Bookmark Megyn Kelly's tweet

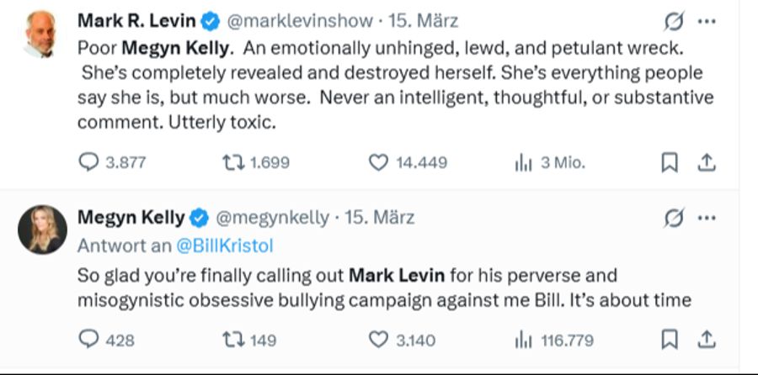[x=670, y=340]
